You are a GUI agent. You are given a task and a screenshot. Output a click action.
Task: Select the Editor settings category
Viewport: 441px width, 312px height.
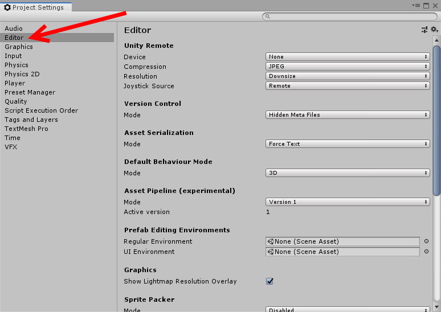(x=57, y=38)
